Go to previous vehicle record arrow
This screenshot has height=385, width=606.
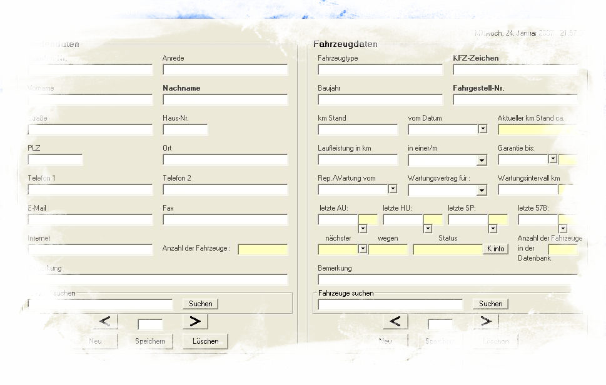pyautogui.click(x=395, y=321)
